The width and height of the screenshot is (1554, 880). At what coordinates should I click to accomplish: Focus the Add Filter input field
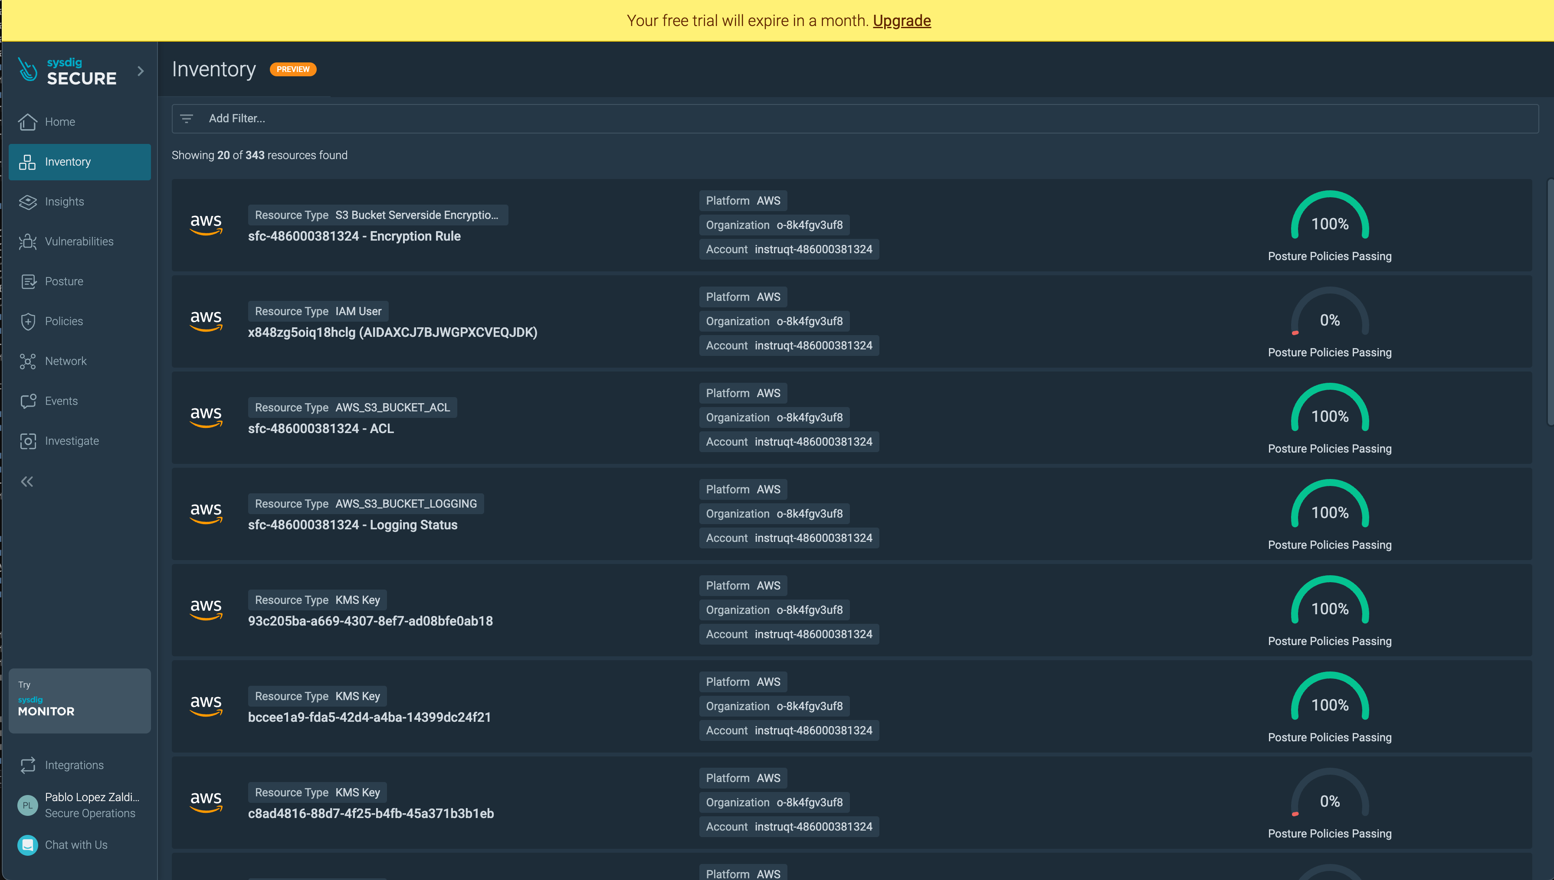[x=855, y=118]
